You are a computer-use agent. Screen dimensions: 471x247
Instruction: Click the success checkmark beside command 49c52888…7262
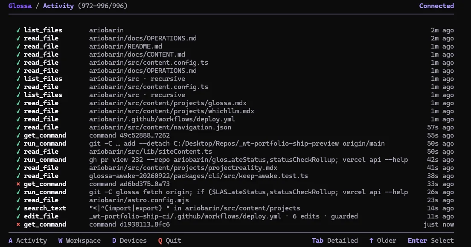click(x=18, y=135)
